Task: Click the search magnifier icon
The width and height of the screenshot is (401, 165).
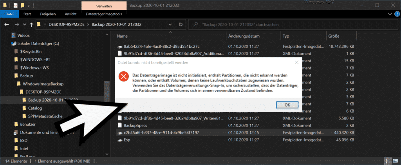Action: 196,25
